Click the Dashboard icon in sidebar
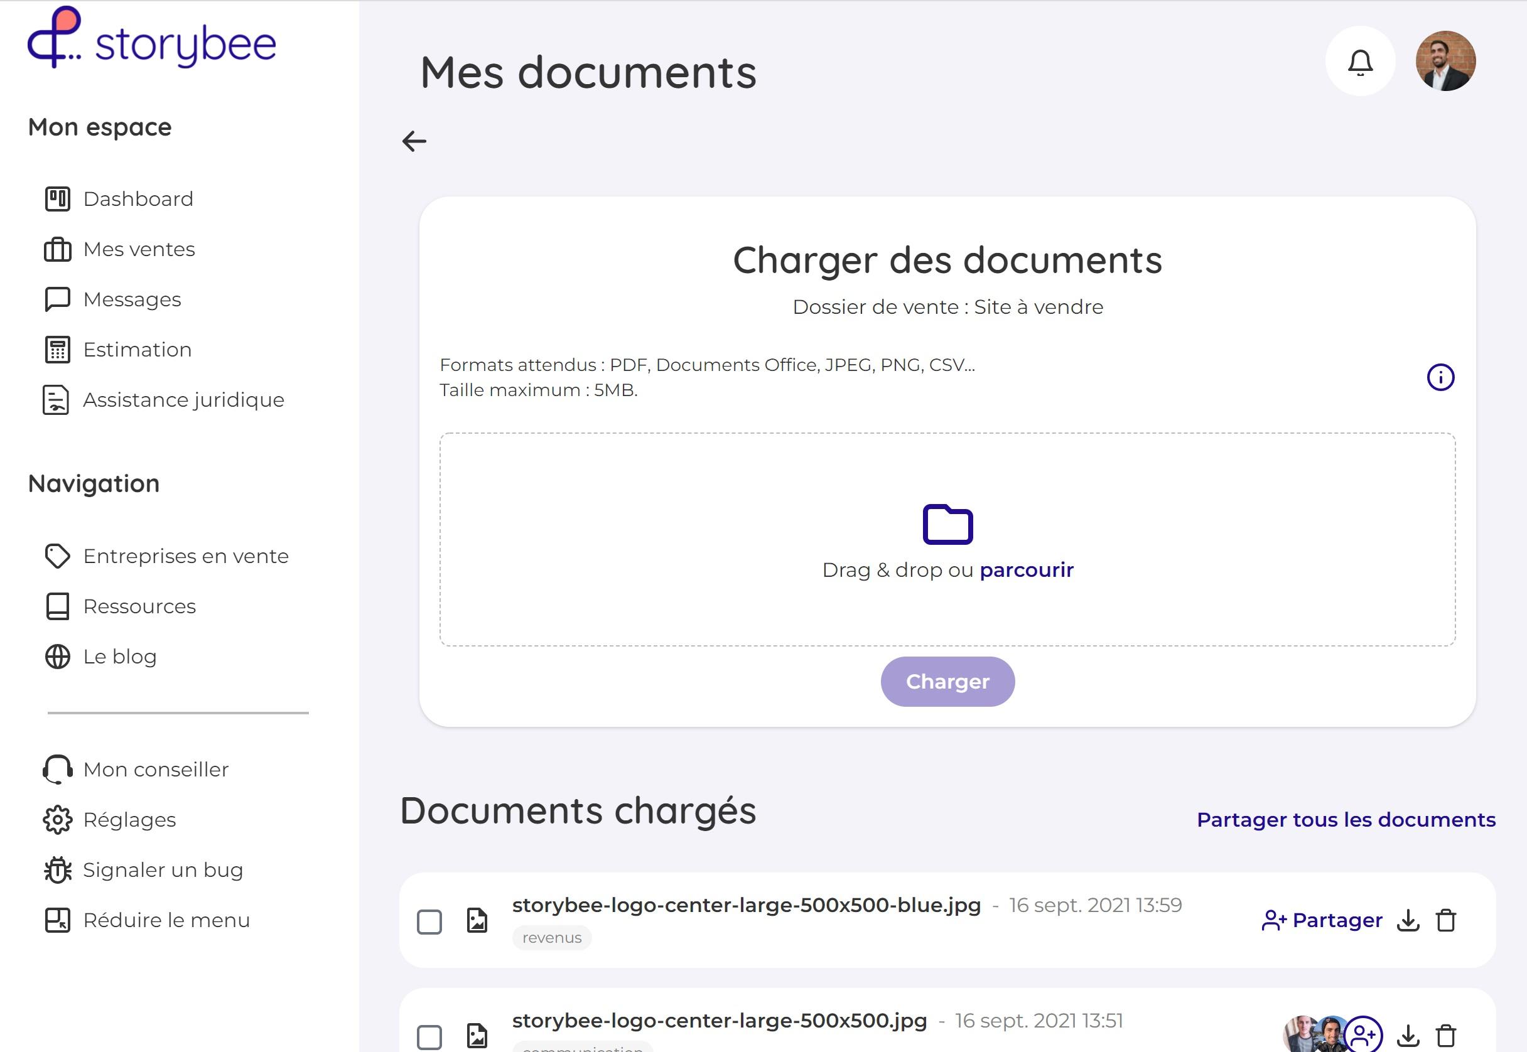Image resolution: width=1527 pixels, height=1052 pixels. coord(57,199)
